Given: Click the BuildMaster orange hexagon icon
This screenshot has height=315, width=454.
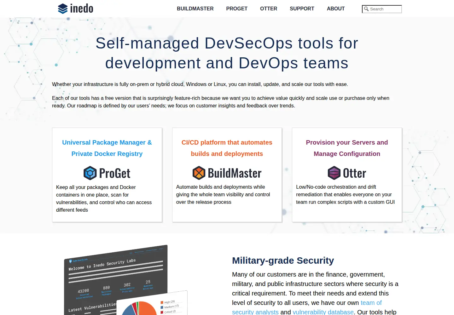Looking at the screenshot, I should point(199,173).
